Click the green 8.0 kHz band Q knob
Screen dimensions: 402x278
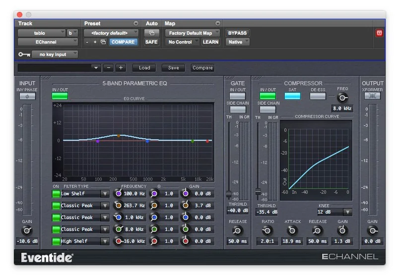pyautogui.click(x=154, y=229)
